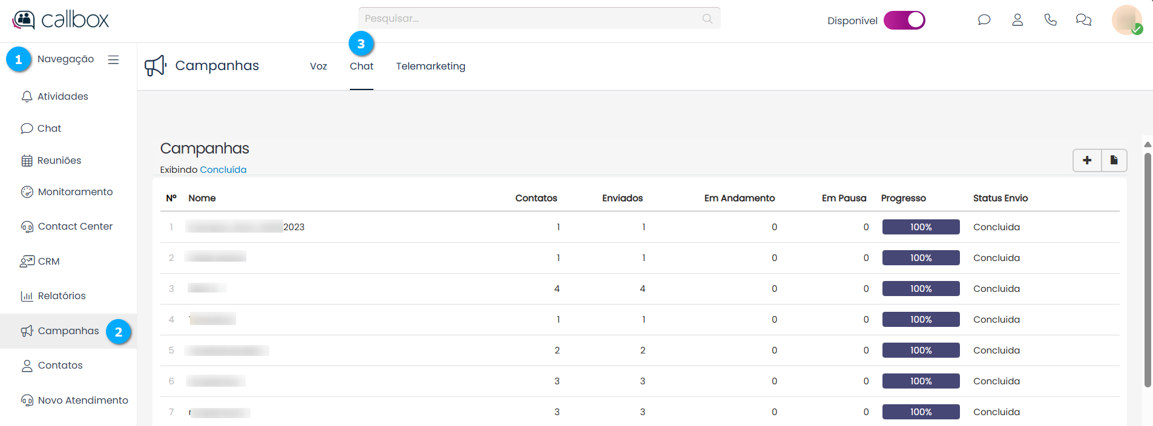Click the document export icon button

coord(1114,160)
